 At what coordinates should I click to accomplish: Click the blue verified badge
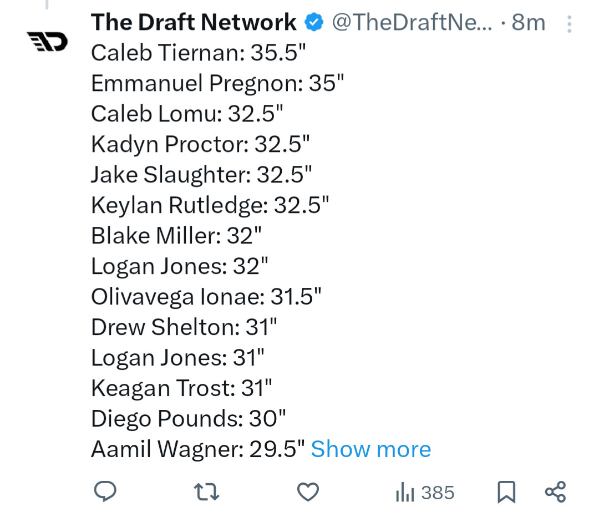314,23
